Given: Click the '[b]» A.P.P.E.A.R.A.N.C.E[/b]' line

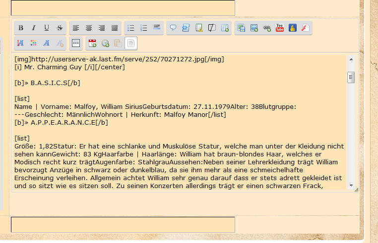Looking at the screenshot, I should (x=61, y=123).
